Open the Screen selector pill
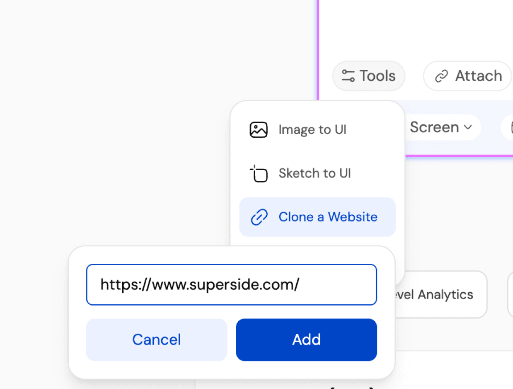Image resolution: width=513 pixels, height=389 pixels. tap(439, 127)
